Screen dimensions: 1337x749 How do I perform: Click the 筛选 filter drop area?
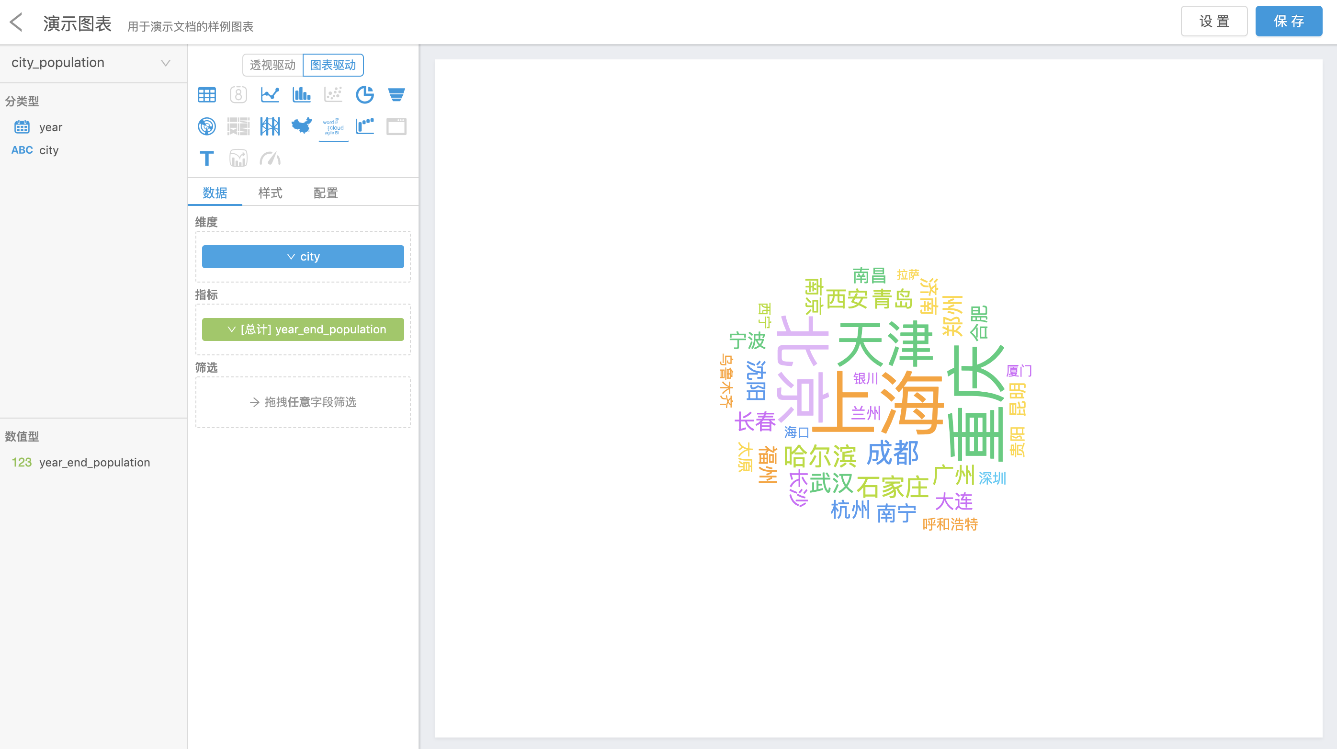[x=303, y=402]
